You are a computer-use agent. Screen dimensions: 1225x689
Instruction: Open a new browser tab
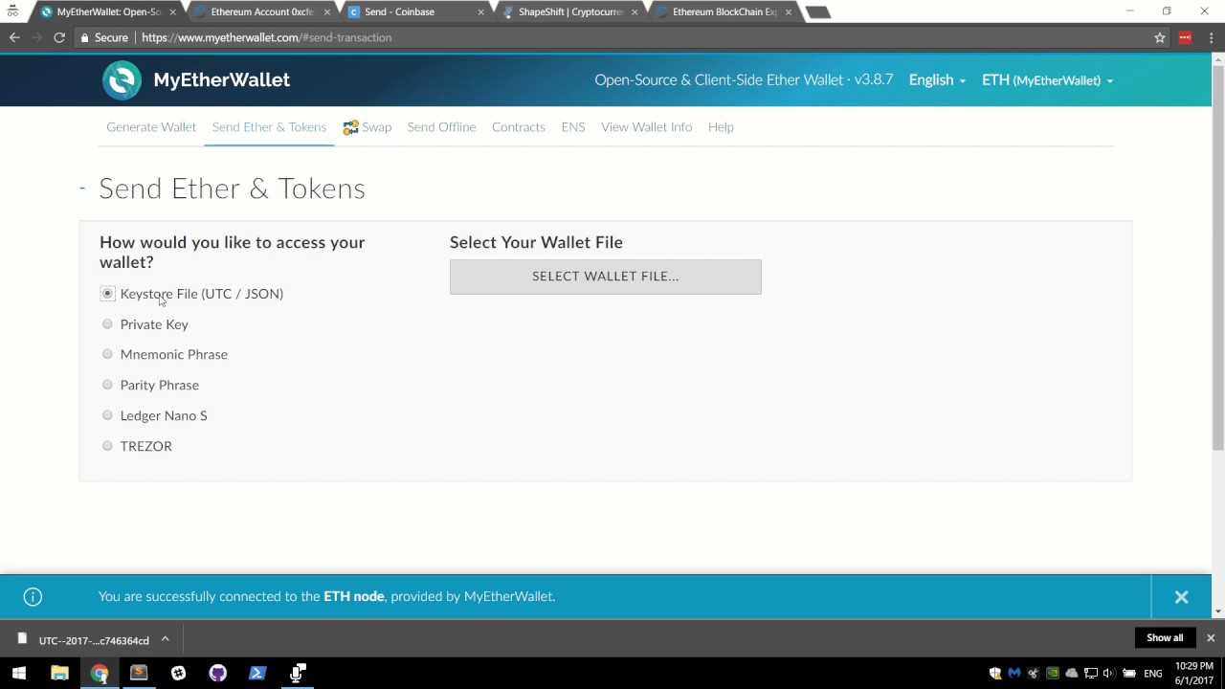817,12
